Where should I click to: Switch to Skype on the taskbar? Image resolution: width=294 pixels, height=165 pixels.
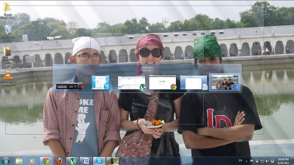pyautogui.click(x=99, y=161)
